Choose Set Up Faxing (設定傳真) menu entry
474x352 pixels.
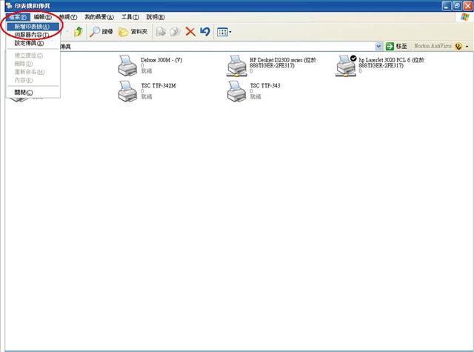(33, 43)
